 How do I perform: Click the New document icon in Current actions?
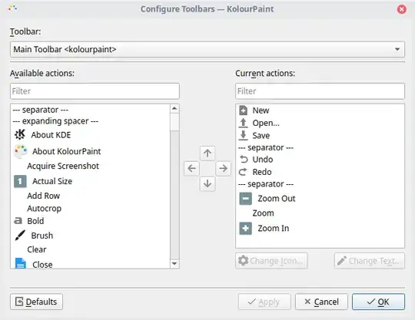pyautogui.click(x=243, y=111)
